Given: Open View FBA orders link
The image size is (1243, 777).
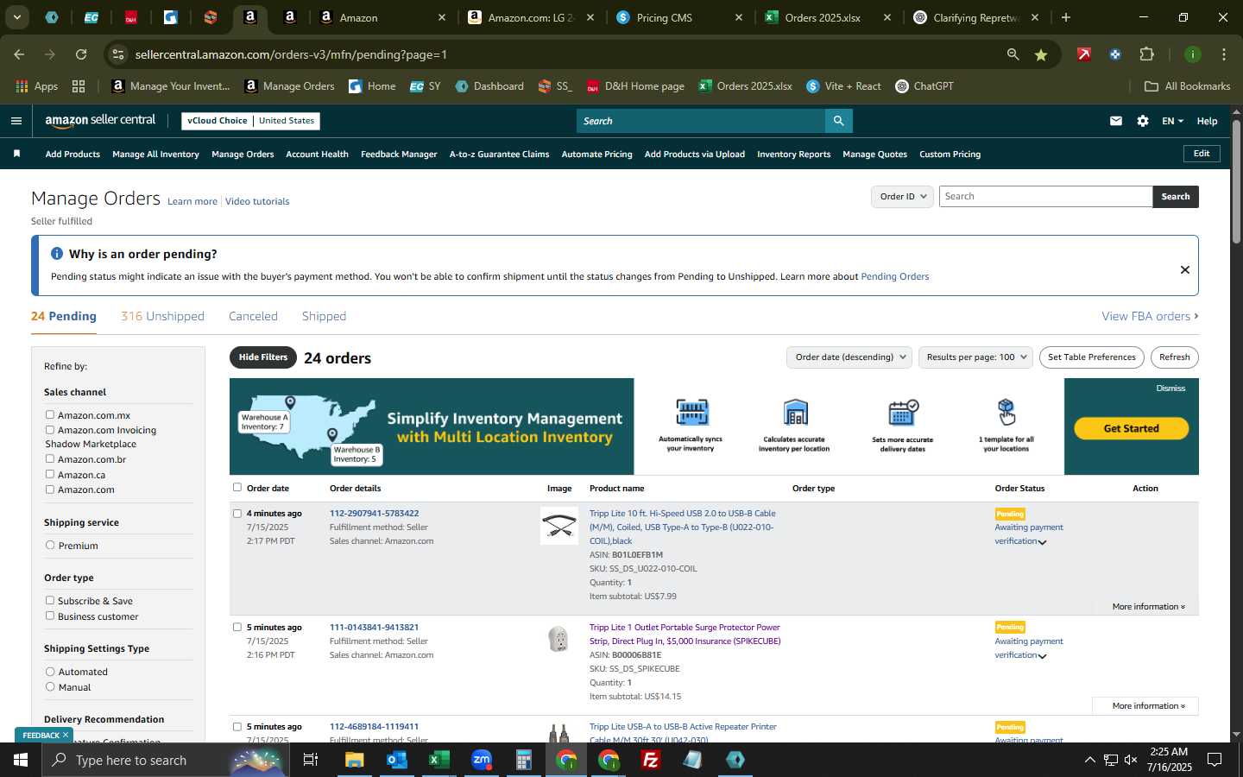Looking at the screenshot, I should tap(1150, 316).
